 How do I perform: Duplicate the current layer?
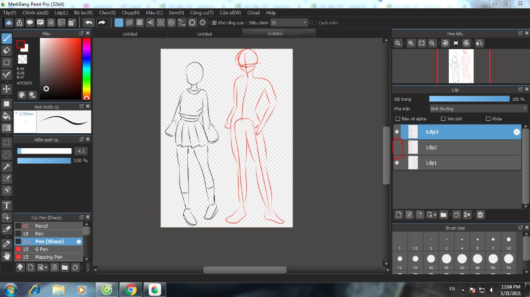[x=457, y=215]
